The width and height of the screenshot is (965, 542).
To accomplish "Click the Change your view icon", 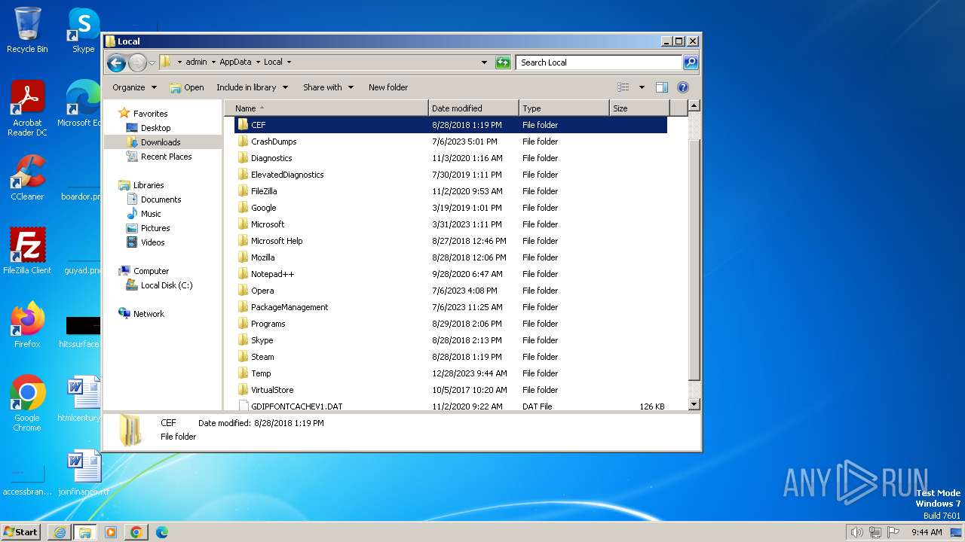I will [x=623, y=87].
